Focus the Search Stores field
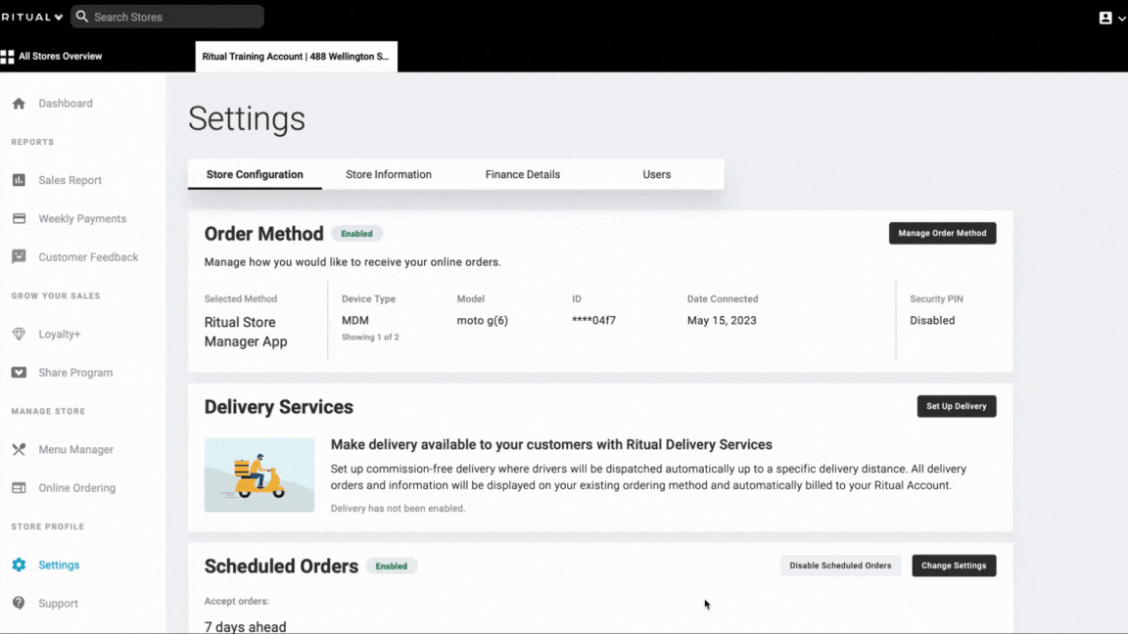Screen dimensions: 1128x634 [167, 17]
